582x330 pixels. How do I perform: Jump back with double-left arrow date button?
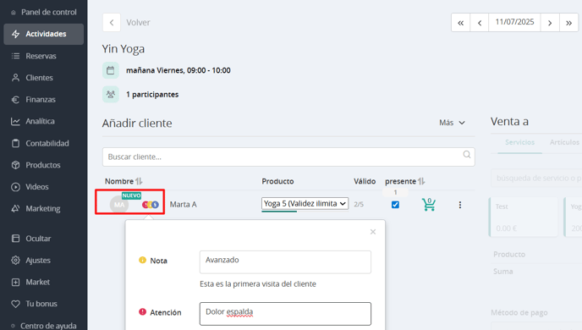461,23
